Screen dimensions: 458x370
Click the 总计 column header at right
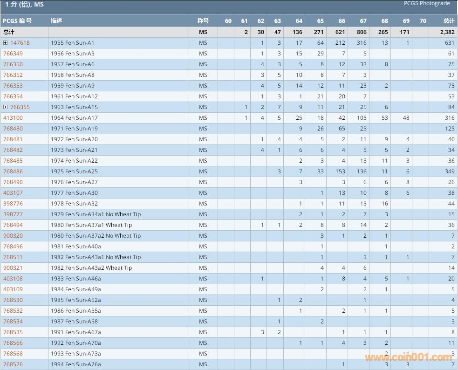[448, 21]
